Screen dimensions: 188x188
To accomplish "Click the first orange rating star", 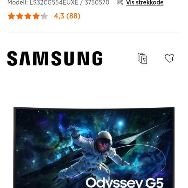I will coord(11,16).
